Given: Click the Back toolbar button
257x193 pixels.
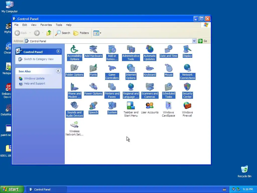Looking at the screenshot, I should click(x=21, y=33).
